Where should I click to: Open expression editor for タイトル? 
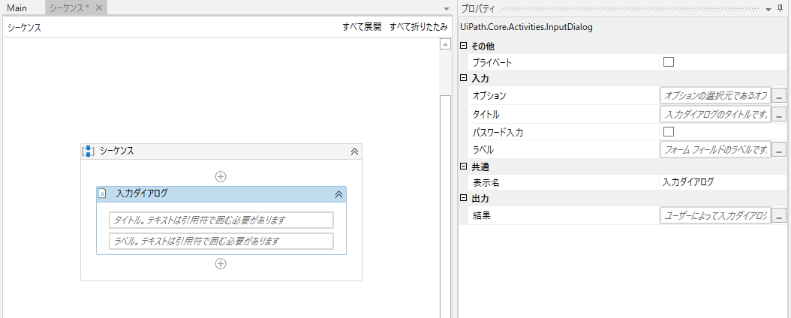pyautogui.click(x=779, y=115)
